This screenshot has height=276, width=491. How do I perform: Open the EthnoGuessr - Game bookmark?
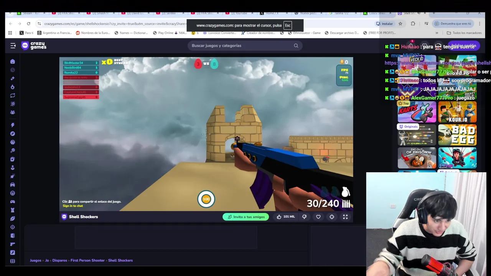click(304, 33)
